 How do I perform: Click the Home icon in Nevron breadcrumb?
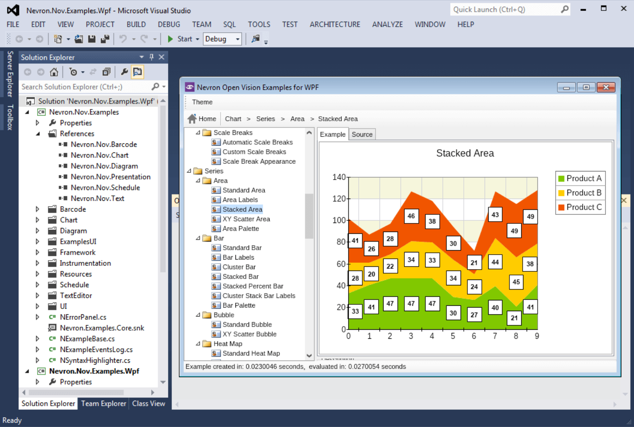click(192, 119)
